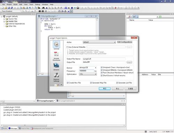
Task: Click the binoculars Find icon
Action: [43, 8]
